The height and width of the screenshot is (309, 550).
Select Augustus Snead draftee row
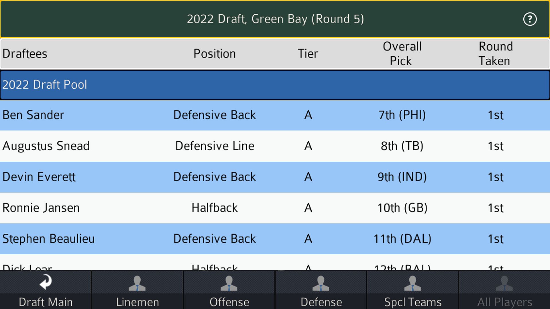tap(46, 146)
